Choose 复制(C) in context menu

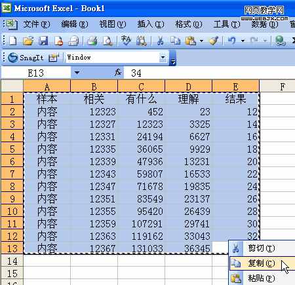pos(262,263)
